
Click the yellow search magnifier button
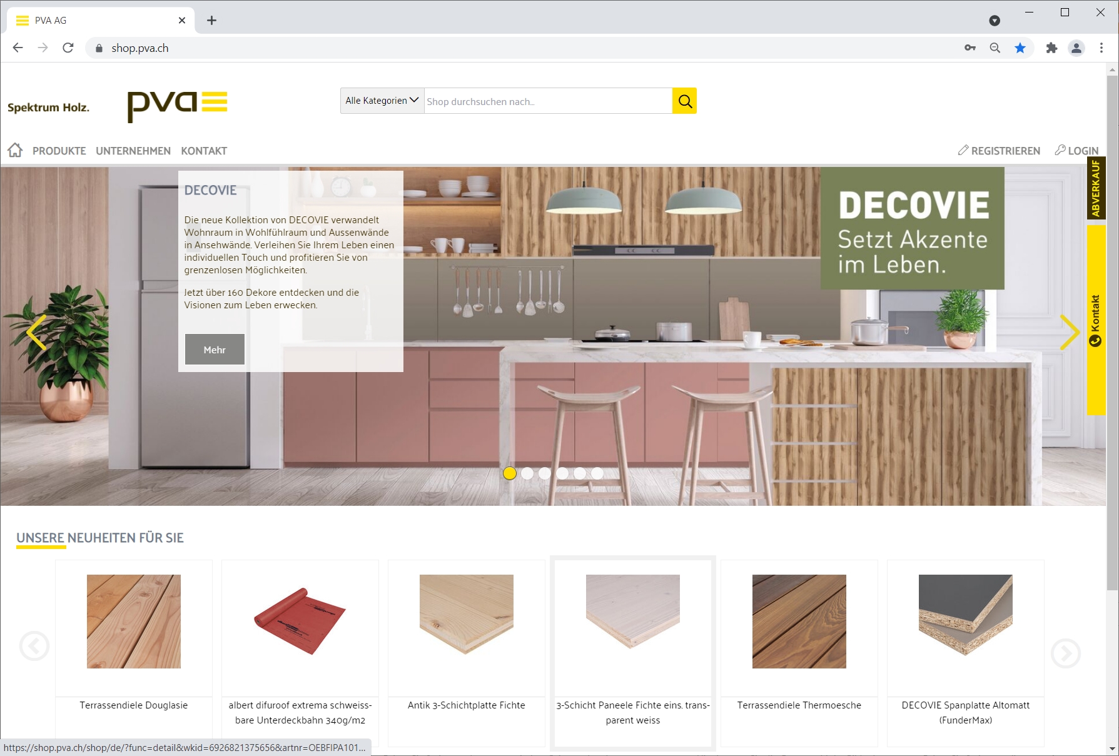(685, 101)
